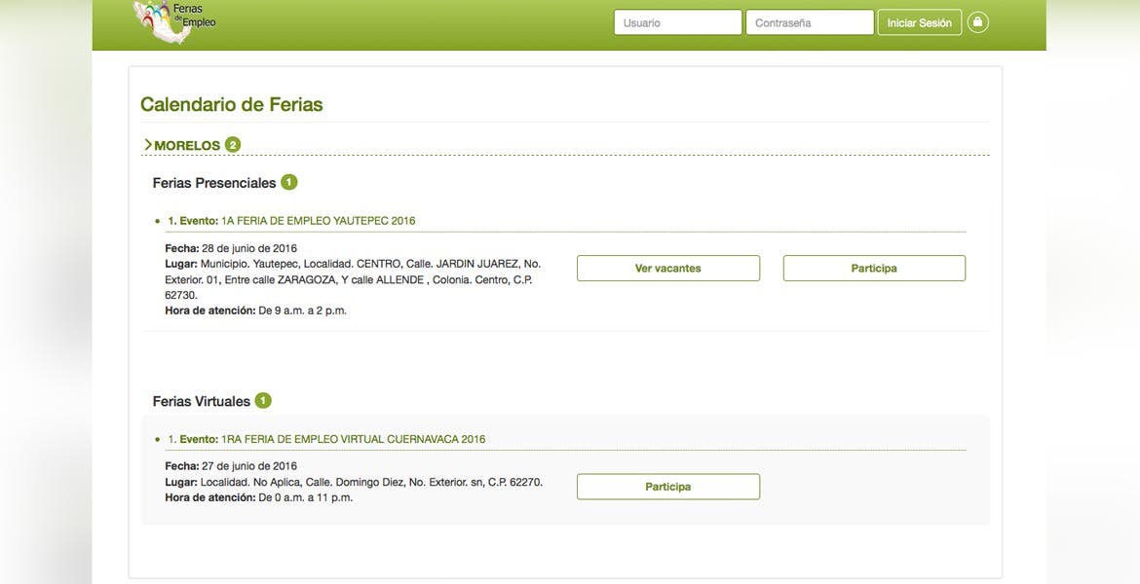Select the Ferias Presenciales section heading
Viewport: 1140px width, 584px height.
tap(214, 183)
